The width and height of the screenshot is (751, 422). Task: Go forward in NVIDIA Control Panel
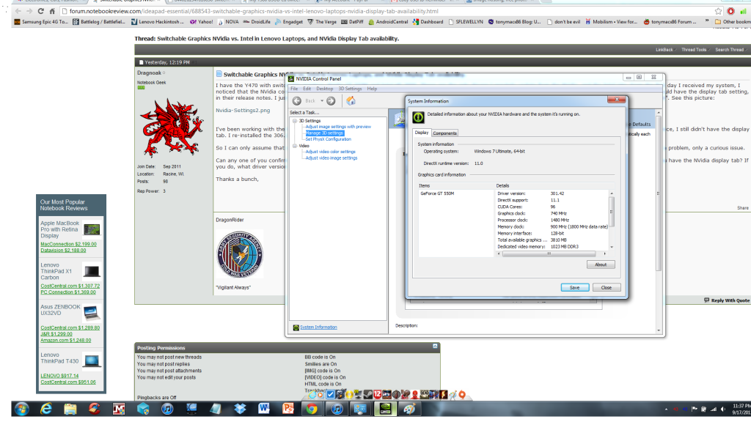point(331,101)
